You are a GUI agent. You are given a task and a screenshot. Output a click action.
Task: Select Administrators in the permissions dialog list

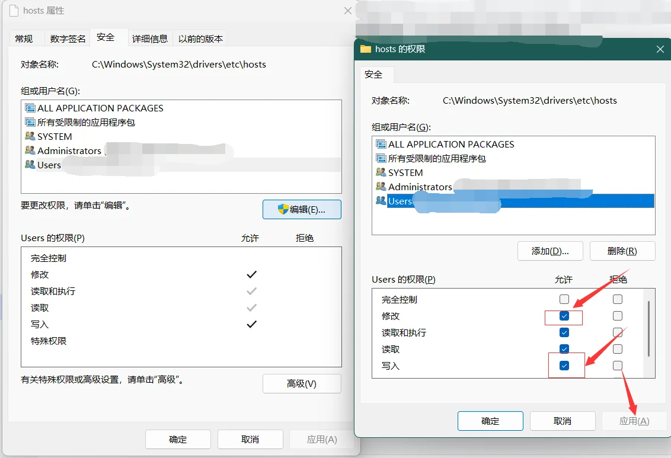tap(420, 187)
